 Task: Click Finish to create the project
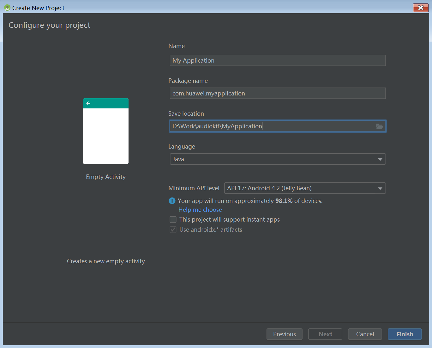[405, 334]
